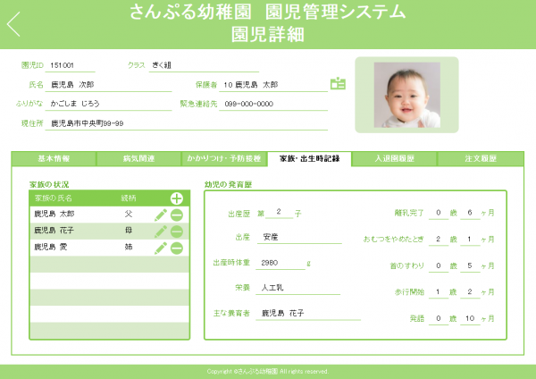Click the 出産時体重 field 2980
The height and width of the screenshot is (379, 536).
[x=281, y=263]
